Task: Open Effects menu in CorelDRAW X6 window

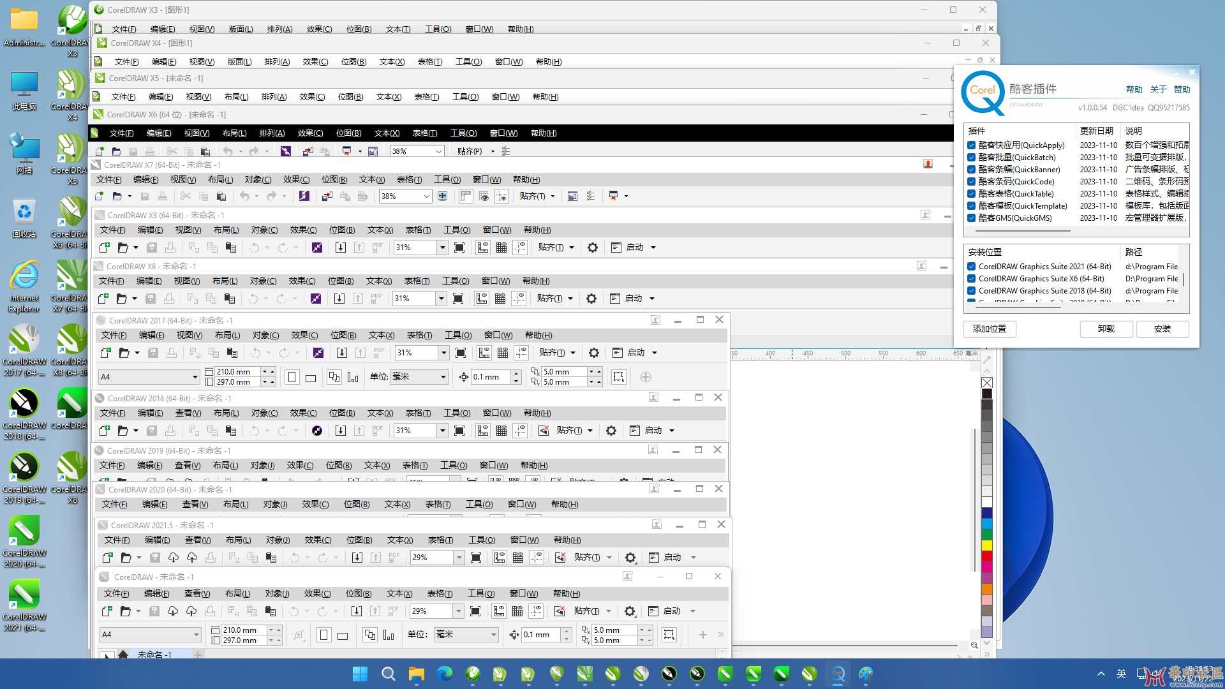Action: [x=310, y=133]
